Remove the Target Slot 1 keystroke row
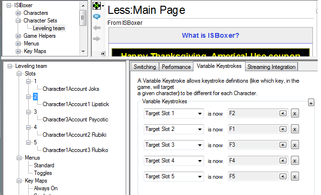The width and height of the screenshot is (321, 195). tap(295, 113)
